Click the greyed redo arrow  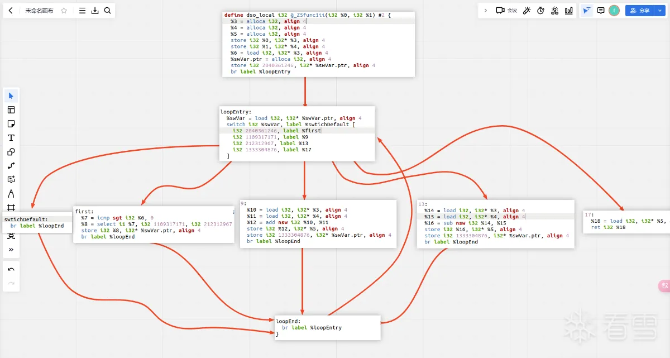pyautogui.click(x=11, y=284)
